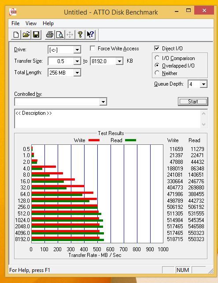Select the Overlapped I/O radio button
The width and height of the screenshot is (218, 283).
(x=157, y=65)
